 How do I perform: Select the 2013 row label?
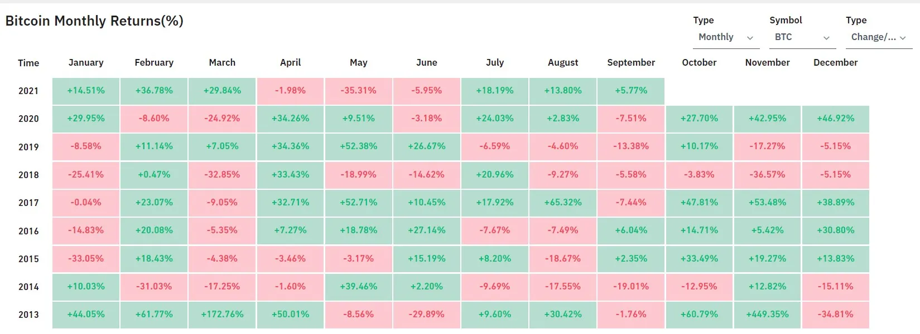tap(28, 315)
